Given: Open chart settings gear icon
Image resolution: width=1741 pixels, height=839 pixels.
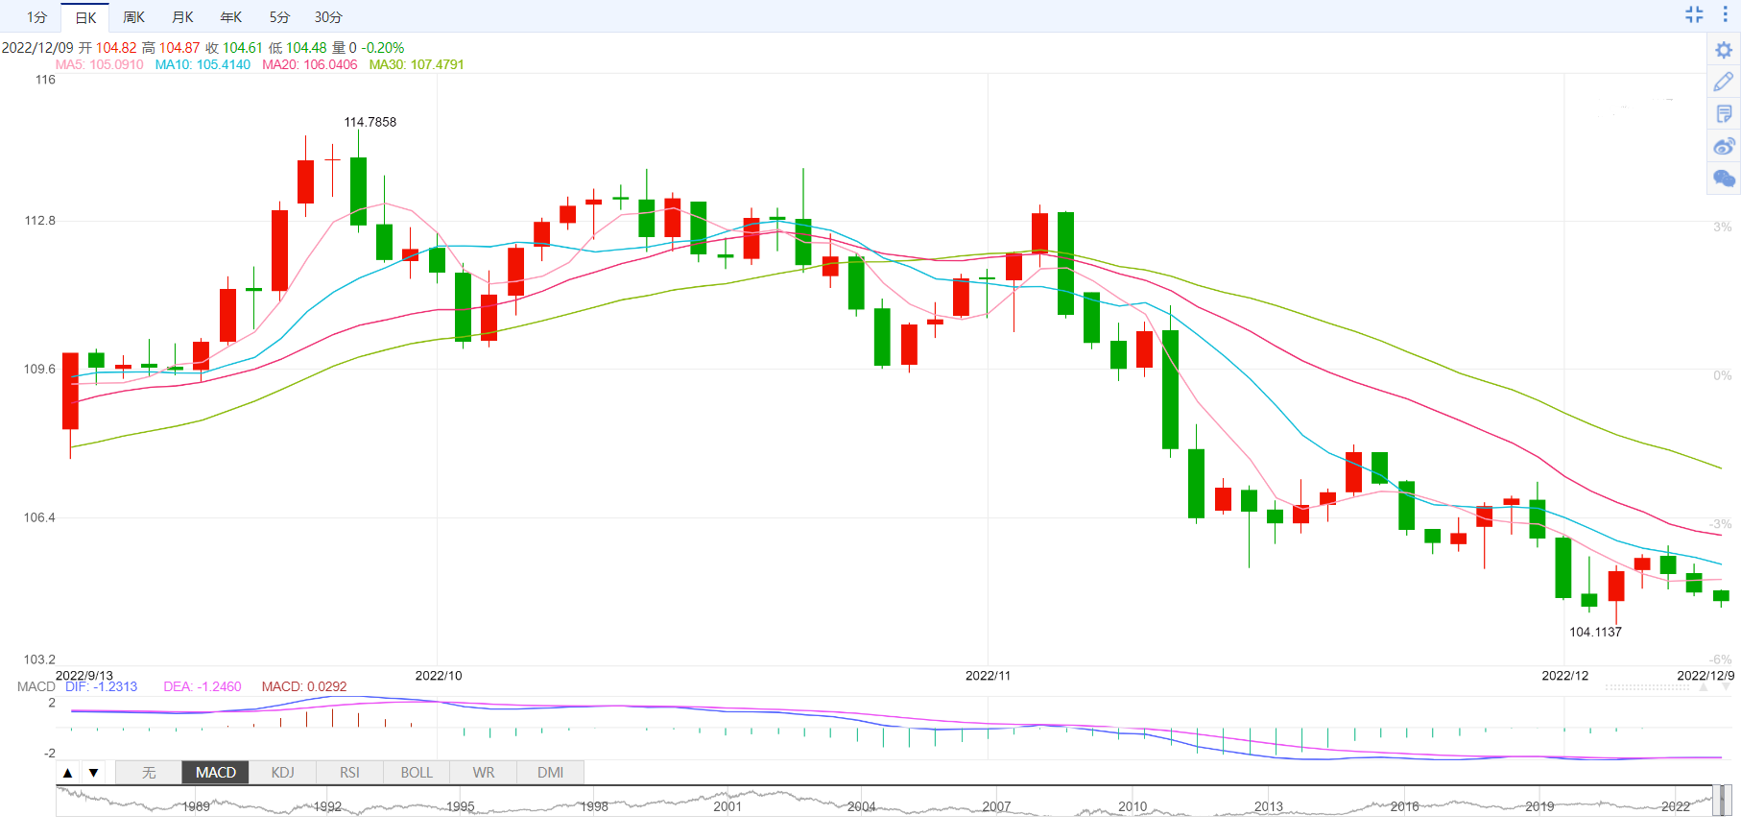Looking at the screenshot, I should 1724,50.
